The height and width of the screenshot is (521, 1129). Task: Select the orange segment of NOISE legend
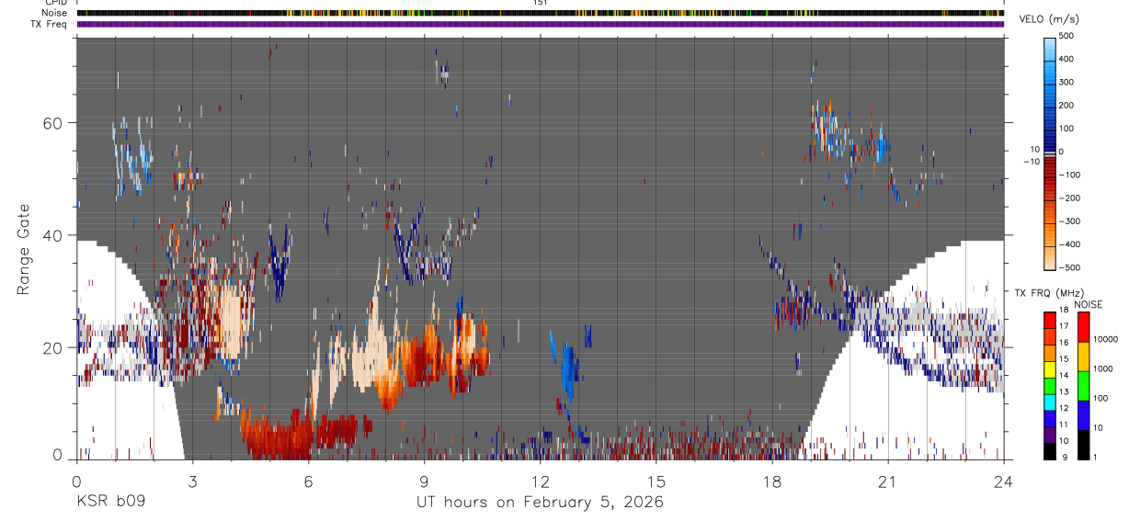coord(1083,357)
